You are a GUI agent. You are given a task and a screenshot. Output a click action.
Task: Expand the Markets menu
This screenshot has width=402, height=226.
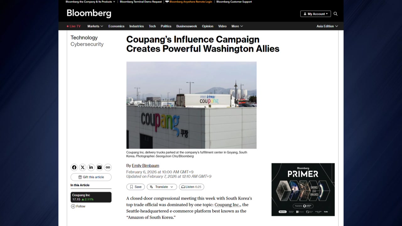click(95, 26)
